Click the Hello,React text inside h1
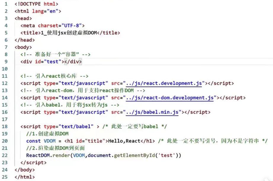Screen dimensions: 273x181 [x=124, y=141]
